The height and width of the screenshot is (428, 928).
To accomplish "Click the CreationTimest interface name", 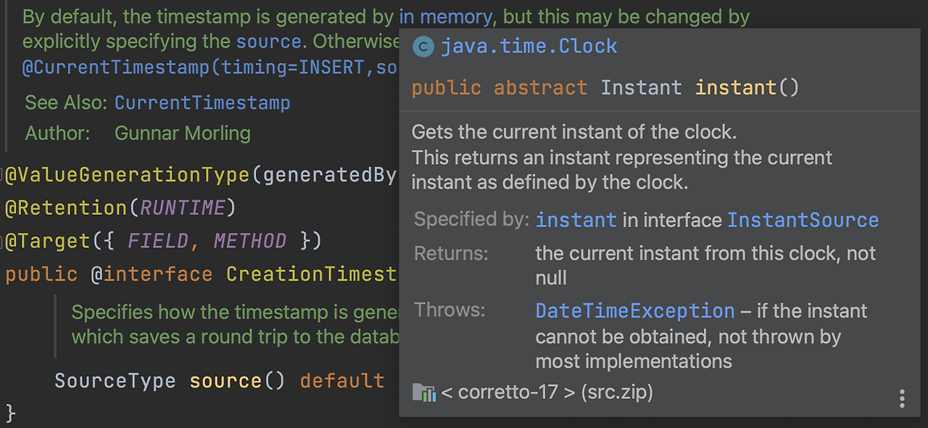I will click(313, 273).
